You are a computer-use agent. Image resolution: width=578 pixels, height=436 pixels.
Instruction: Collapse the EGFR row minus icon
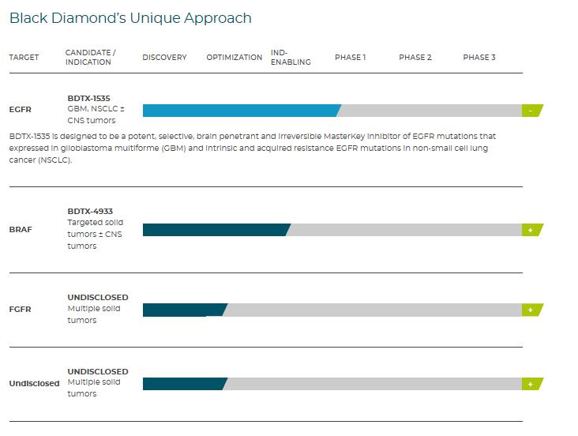[x=531, y=111]
